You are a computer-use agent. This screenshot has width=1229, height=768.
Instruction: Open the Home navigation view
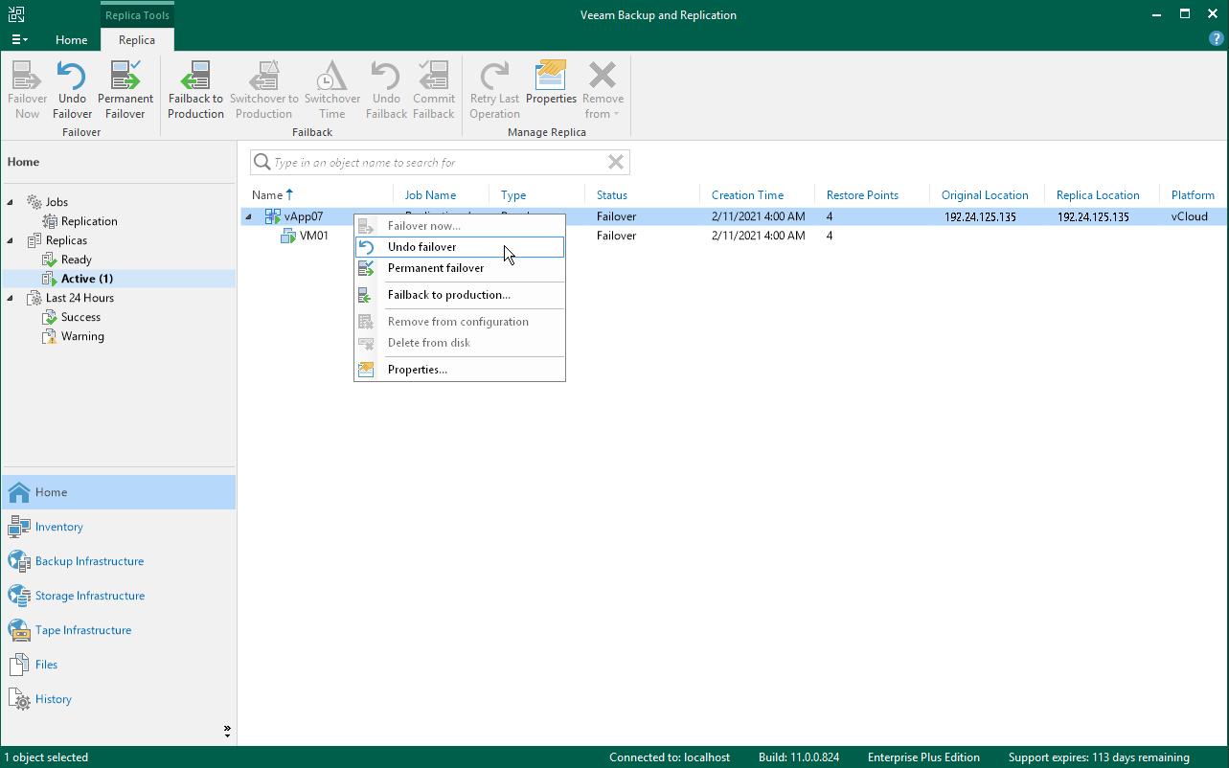click(x=118, y=492)
